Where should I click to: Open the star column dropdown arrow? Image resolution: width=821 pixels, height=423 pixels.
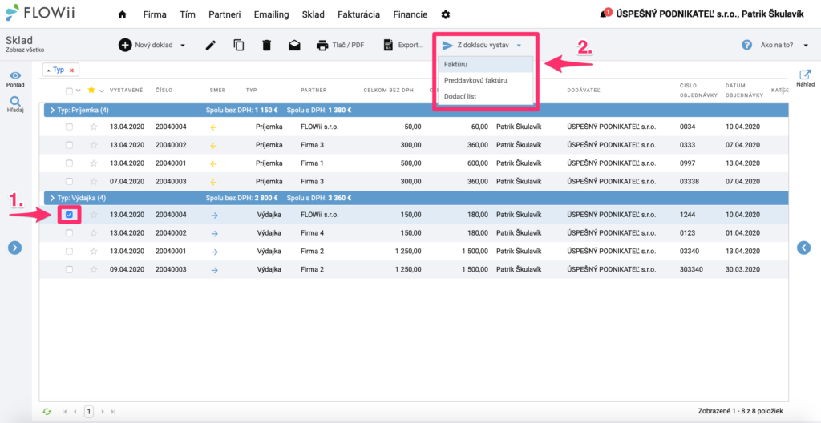[x=102, y=91]
